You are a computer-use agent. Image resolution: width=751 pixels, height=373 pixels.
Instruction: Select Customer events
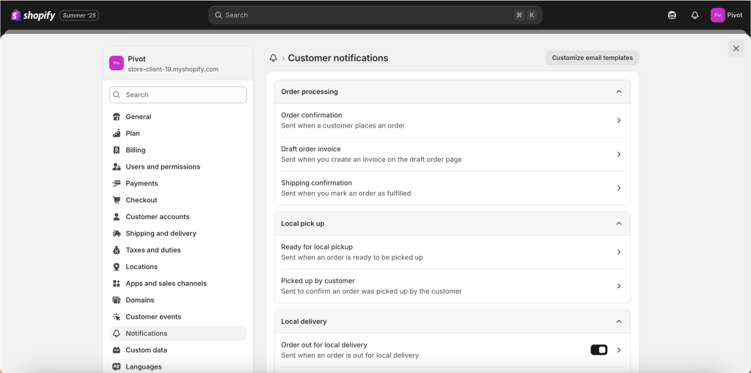(177, 317)
